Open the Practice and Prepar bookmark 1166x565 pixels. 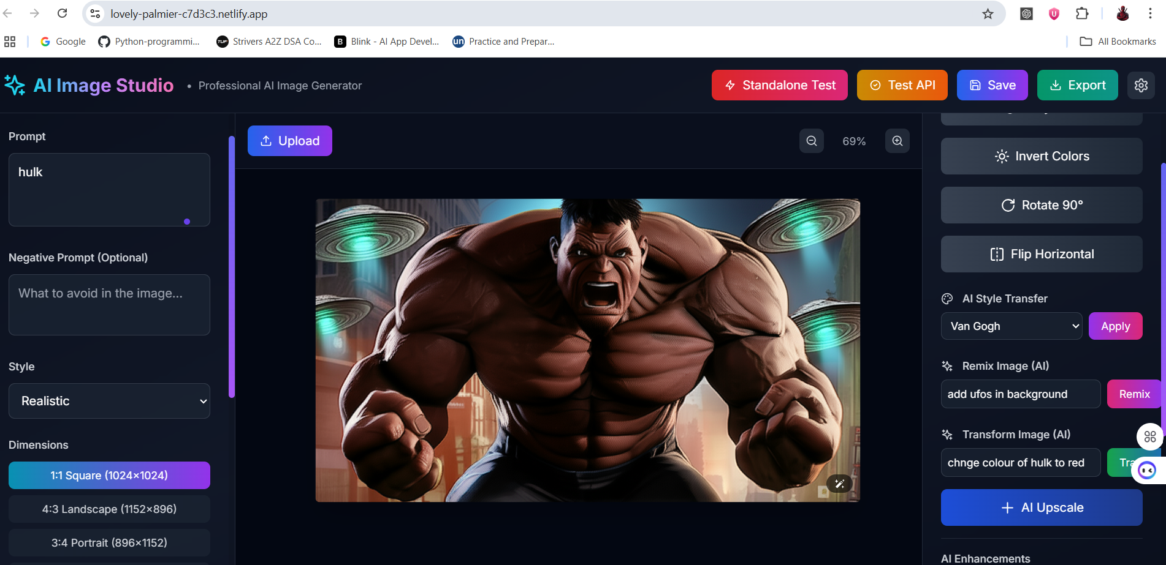(x=503, y=42)
